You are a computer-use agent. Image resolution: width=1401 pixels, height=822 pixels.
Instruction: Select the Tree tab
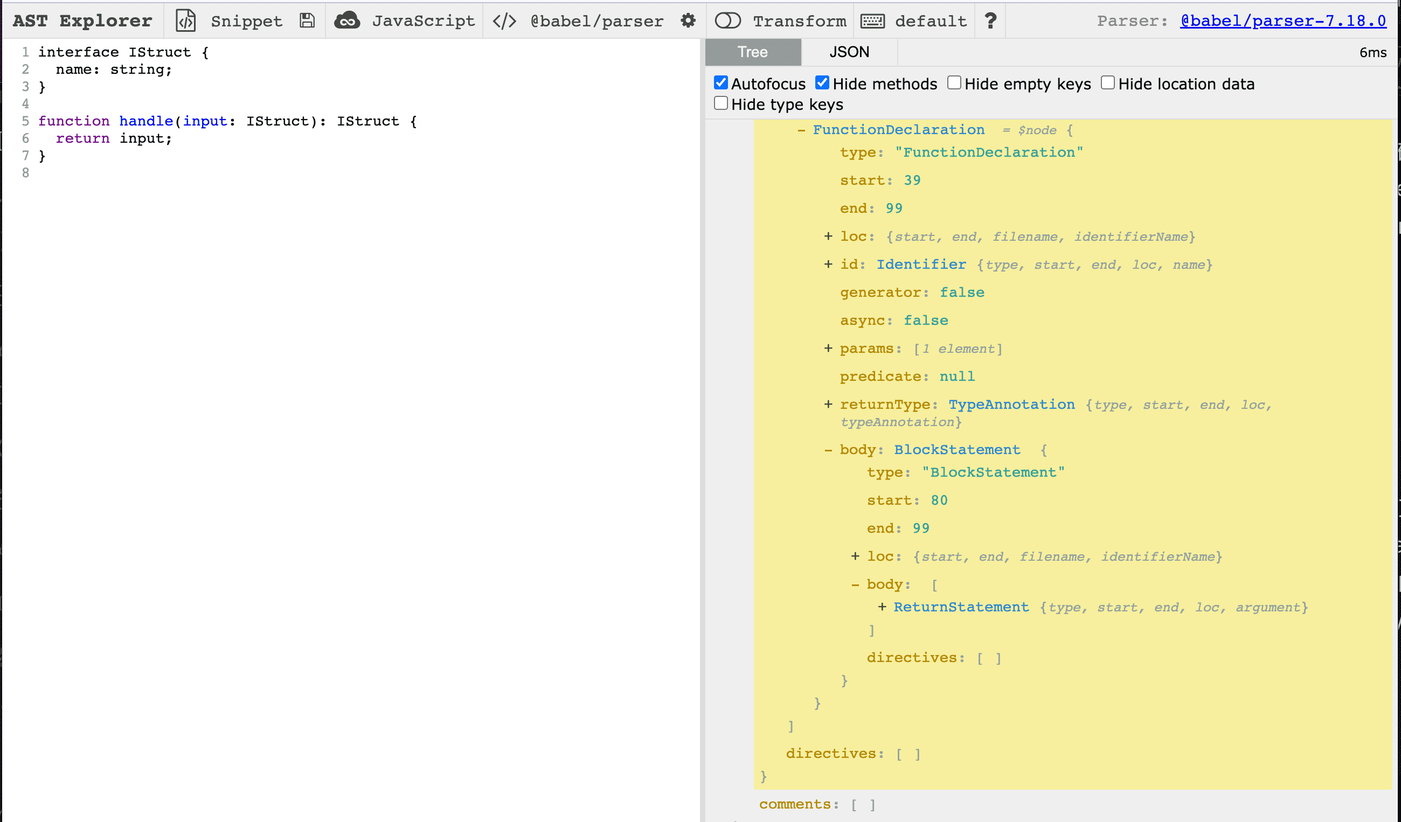click(752, 52)
